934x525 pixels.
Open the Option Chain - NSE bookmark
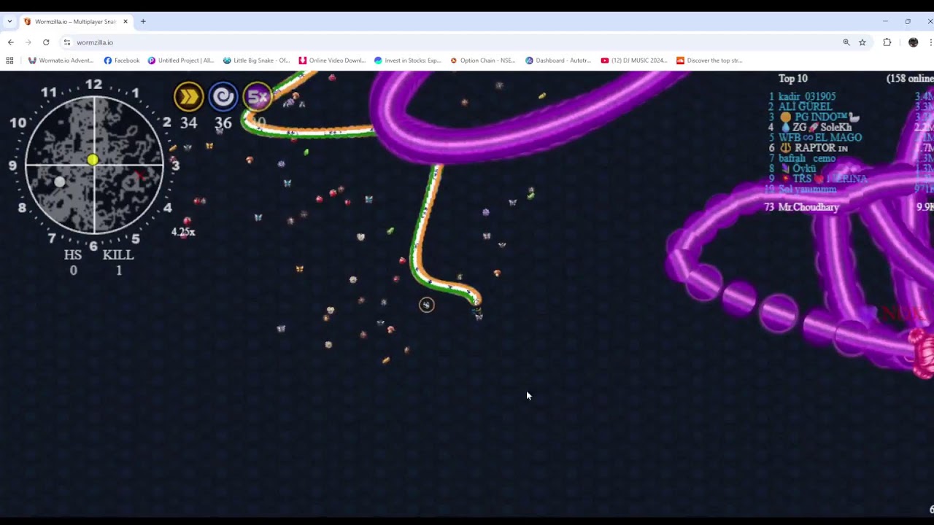(483, 61)
